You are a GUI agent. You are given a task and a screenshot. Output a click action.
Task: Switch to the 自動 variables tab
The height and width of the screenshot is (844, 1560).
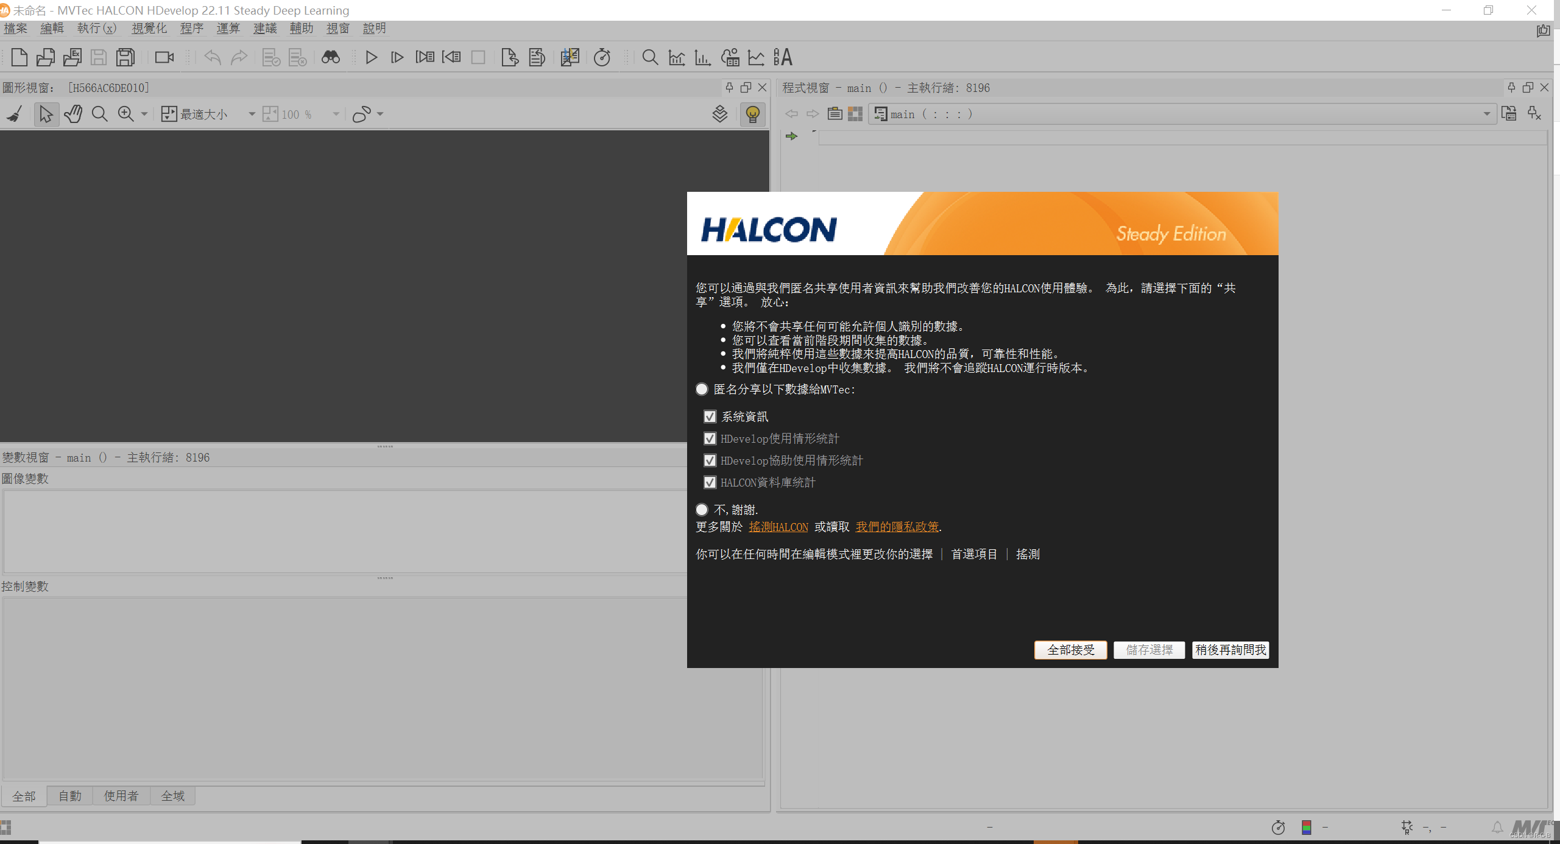[70, 796]
